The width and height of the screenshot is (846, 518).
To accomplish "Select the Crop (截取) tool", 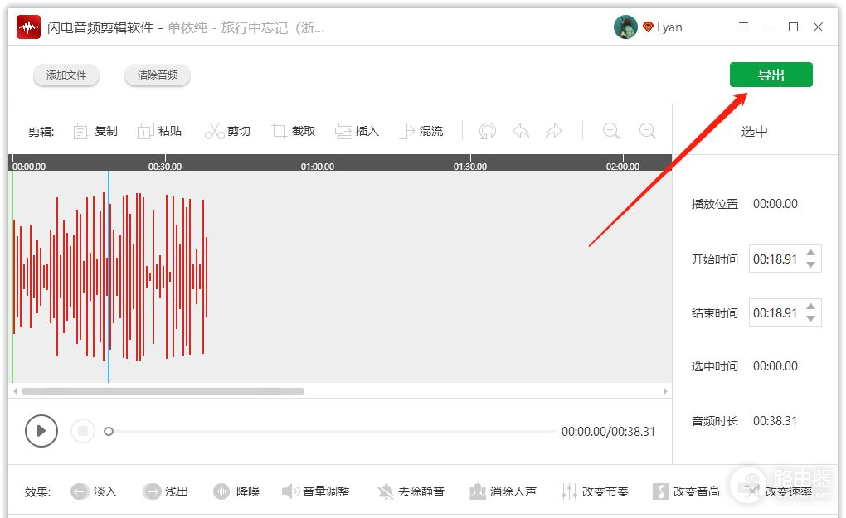I will point(294,131).
